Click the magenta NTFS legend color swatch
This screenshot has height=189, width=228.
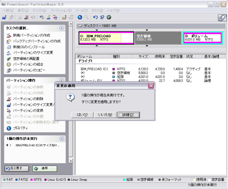coord(31,180)
